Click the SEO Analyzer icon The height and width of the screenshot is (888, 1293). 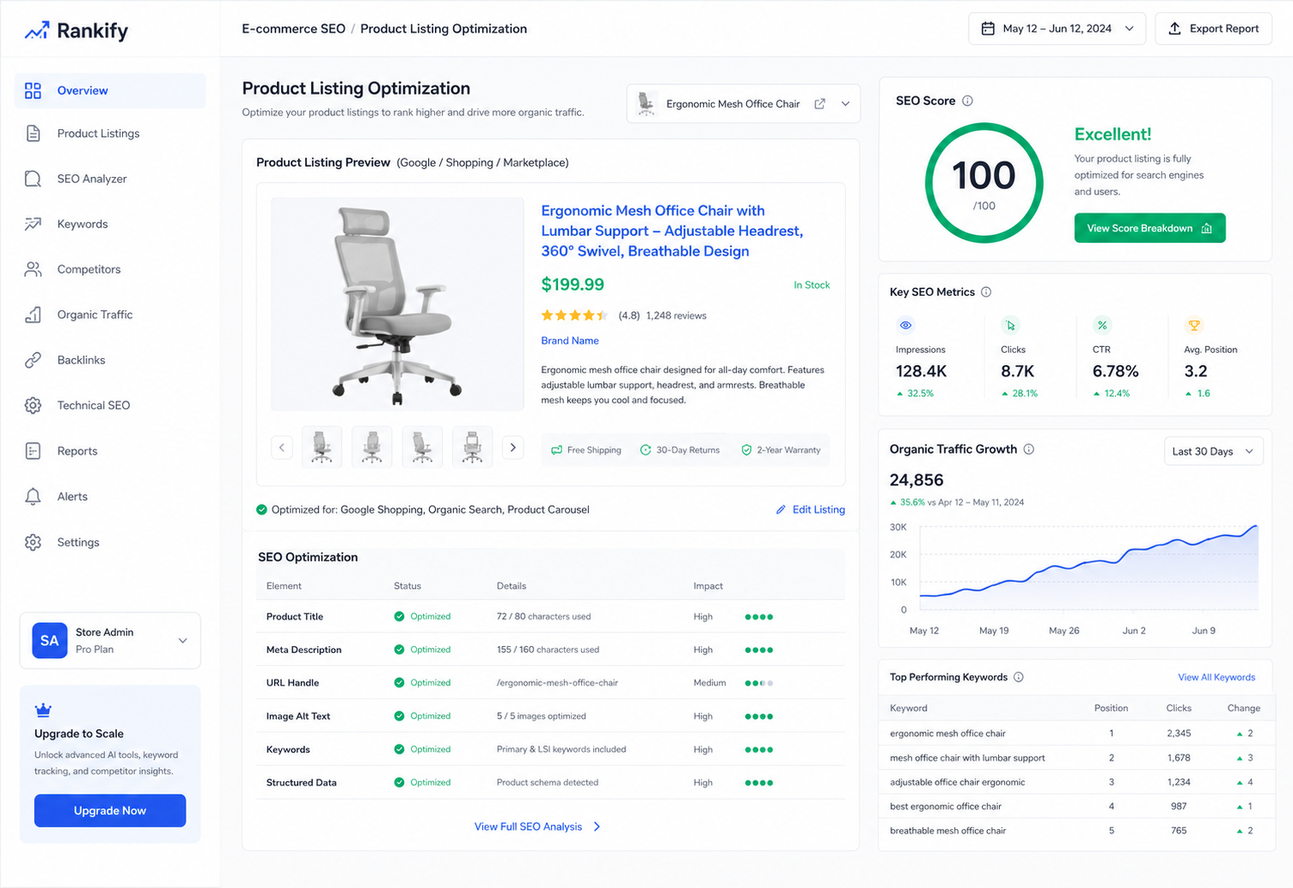(x=32, y=179)
